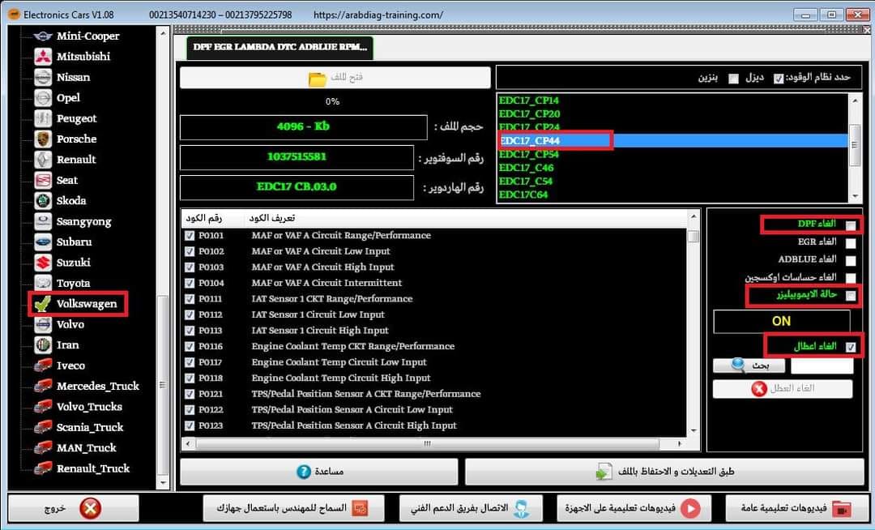Click the P0111 IAT Sensor row description
The height and width of the screenshot is (530, 875).
[332, 299]
